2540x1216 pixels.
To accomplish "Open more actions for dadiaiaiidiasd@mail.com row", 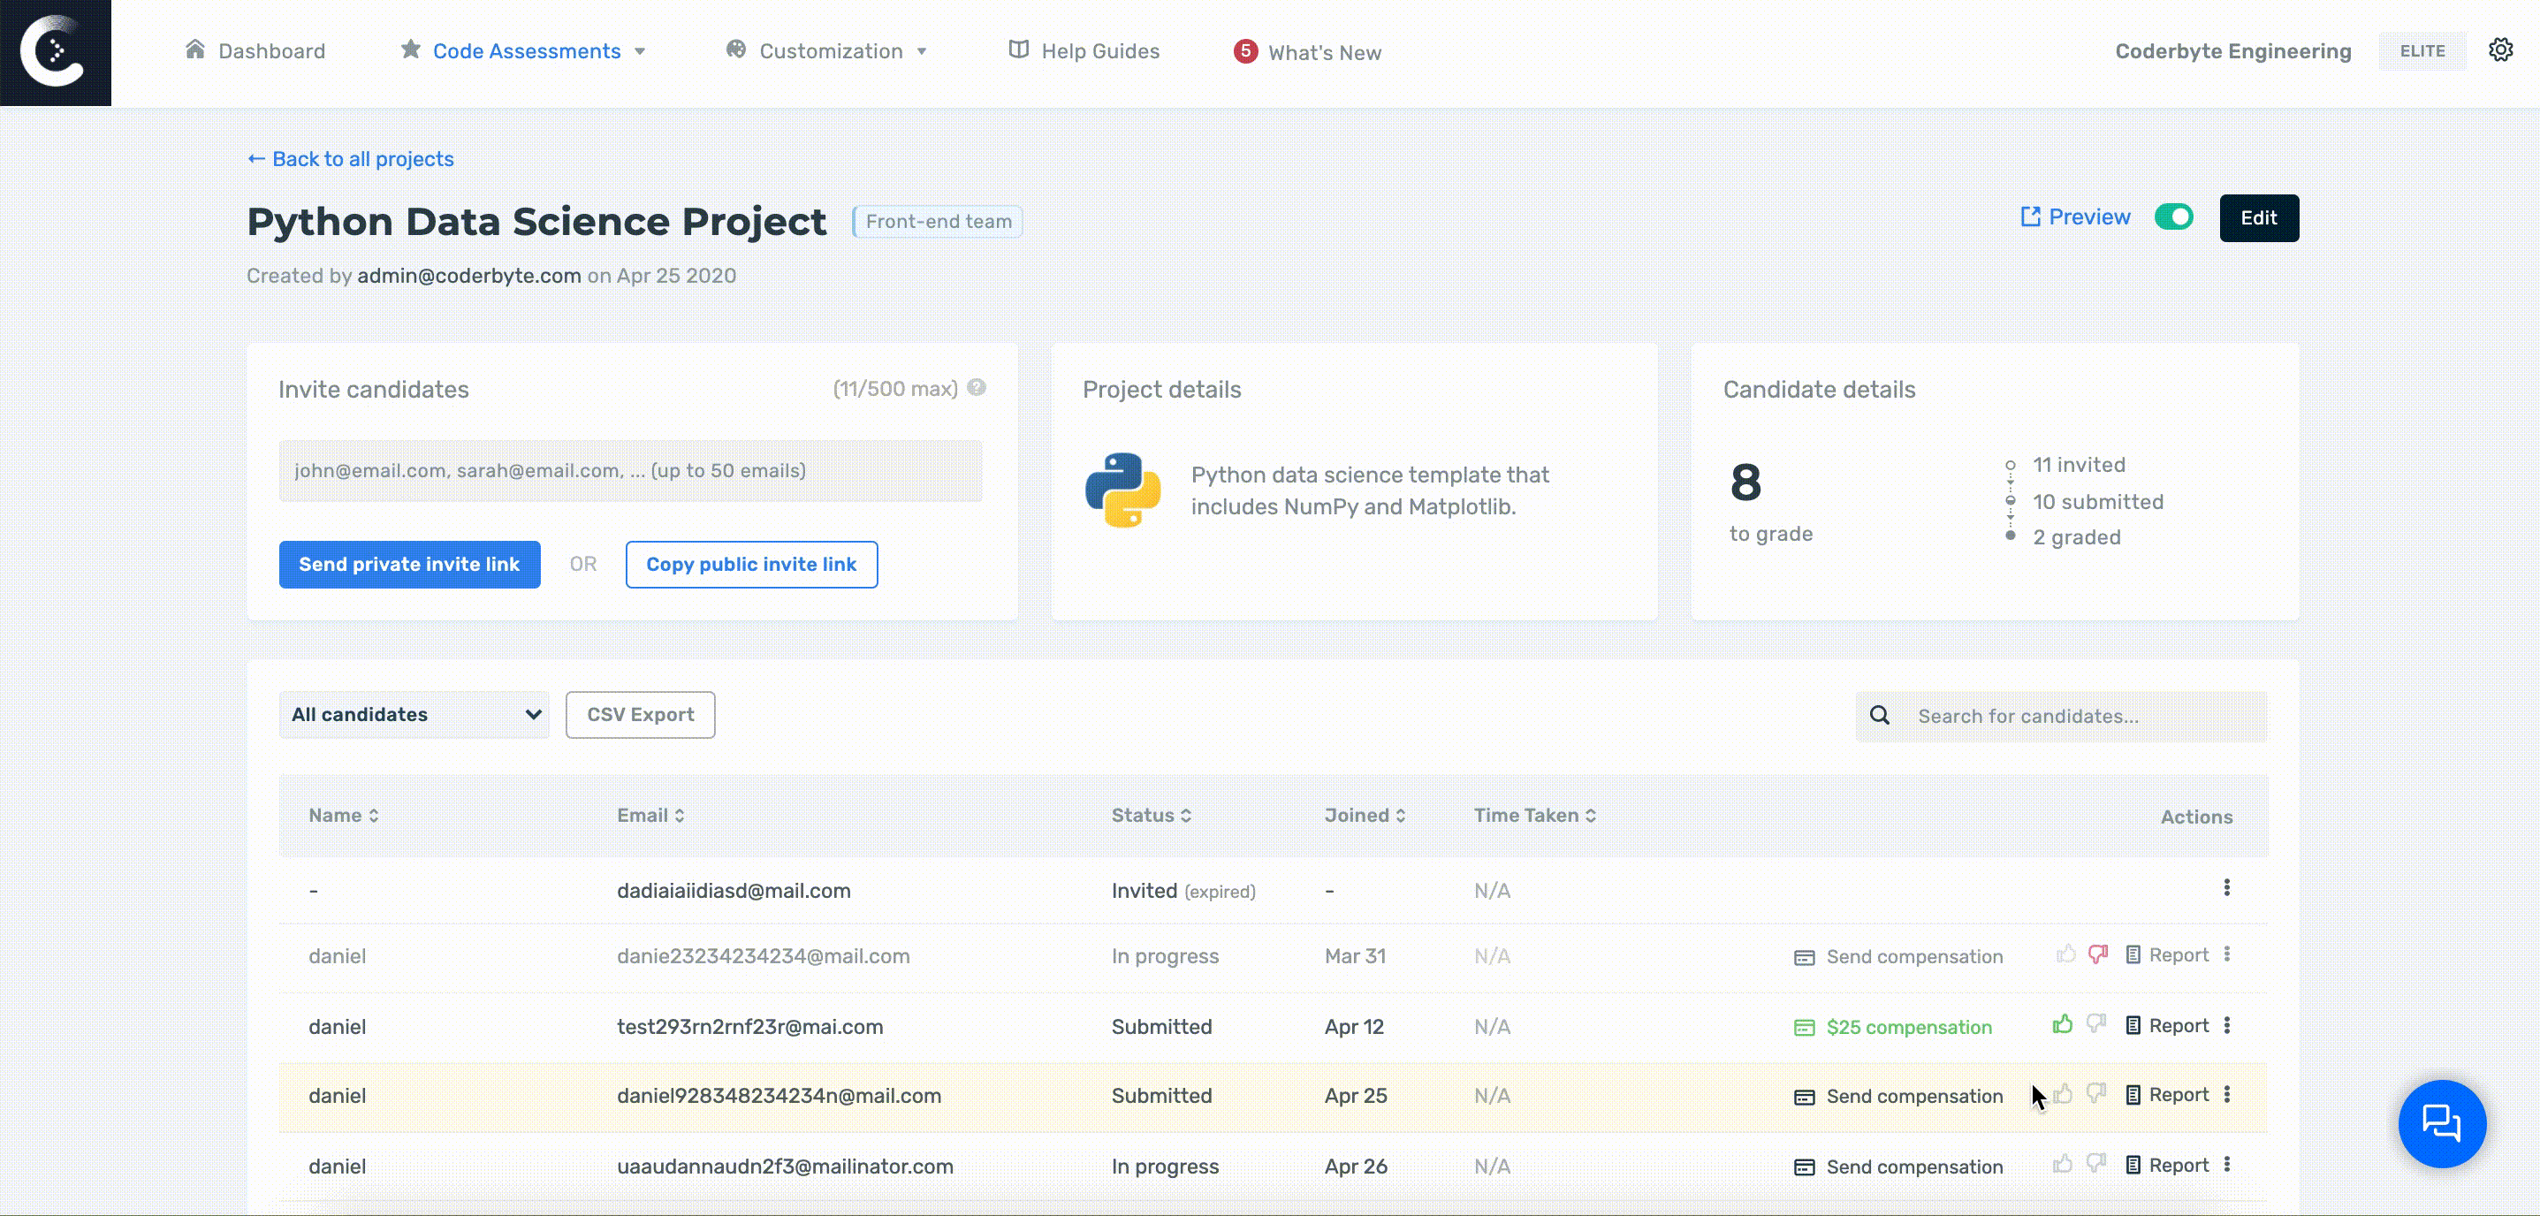I will (2226, 887).
